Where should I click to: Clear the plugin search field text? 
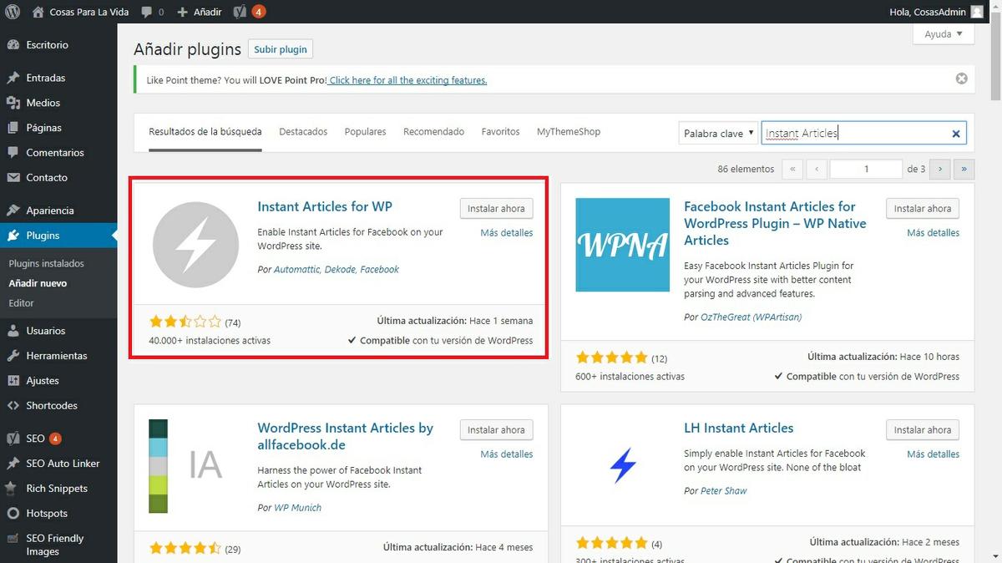pos(956,134)
